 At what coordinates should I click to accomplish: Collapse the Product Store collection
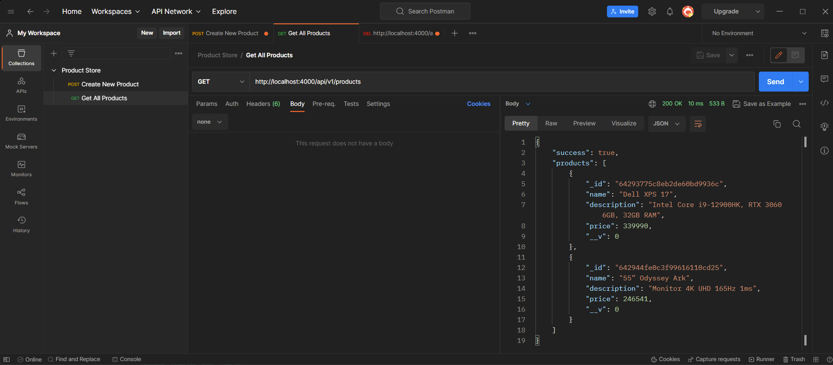pyautogui.click(x=54, y=70)
